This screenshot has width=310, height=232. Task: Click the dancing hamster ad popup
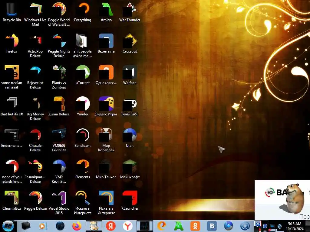[x=282, y=200]
